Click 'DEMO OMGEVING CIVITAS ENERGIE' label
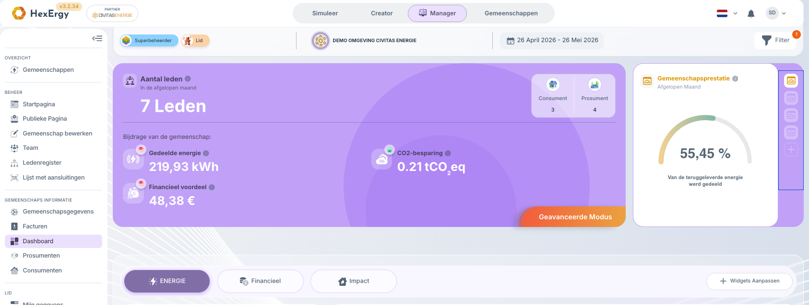The width and height of the screenshot is (809, 305). (x=374, y=41)
